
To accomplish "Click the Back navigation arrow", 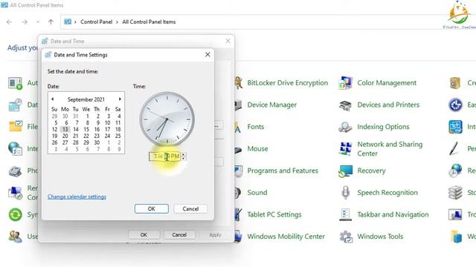I will pos(9,22).
